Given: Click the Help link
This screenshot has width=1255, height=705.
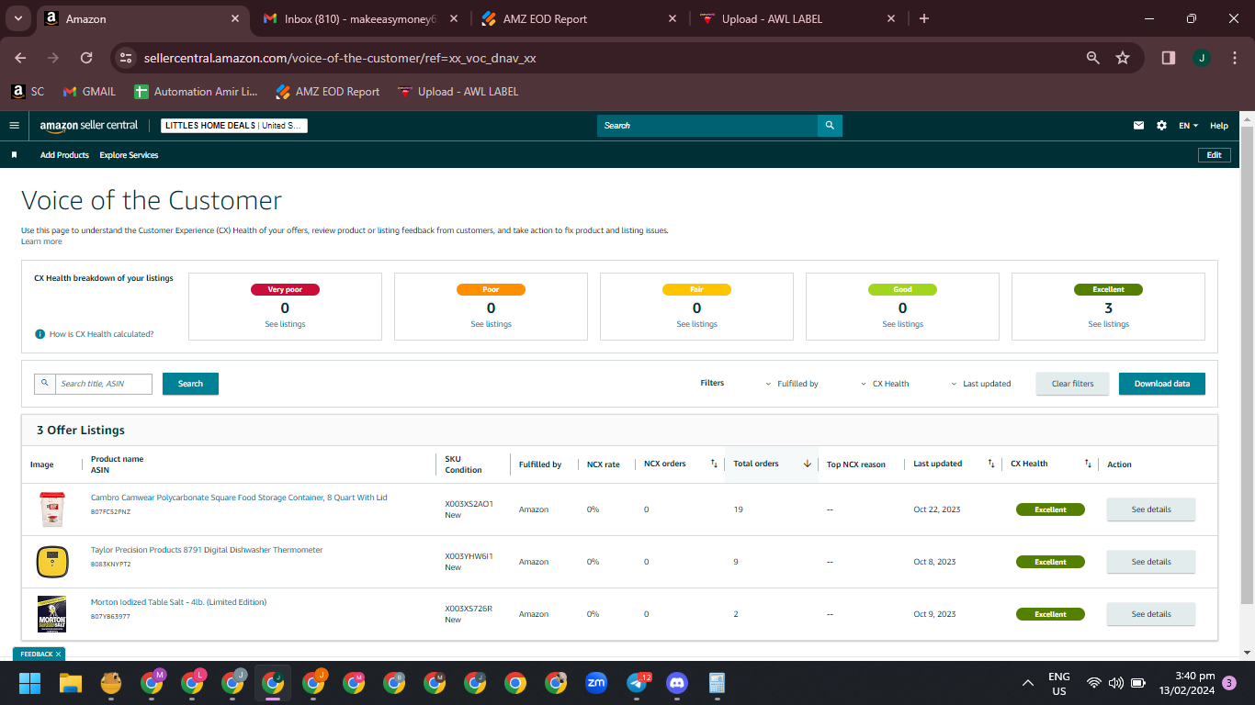Looking at the screenshot, I should pos(1218,125).
